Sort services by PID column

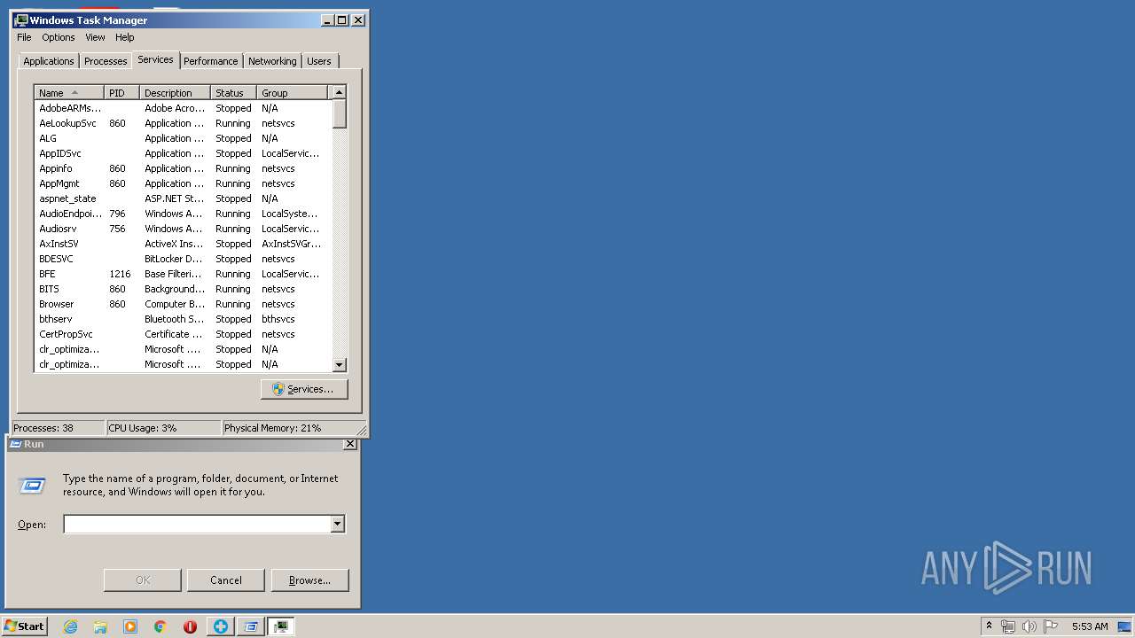[x=122, y=92]
